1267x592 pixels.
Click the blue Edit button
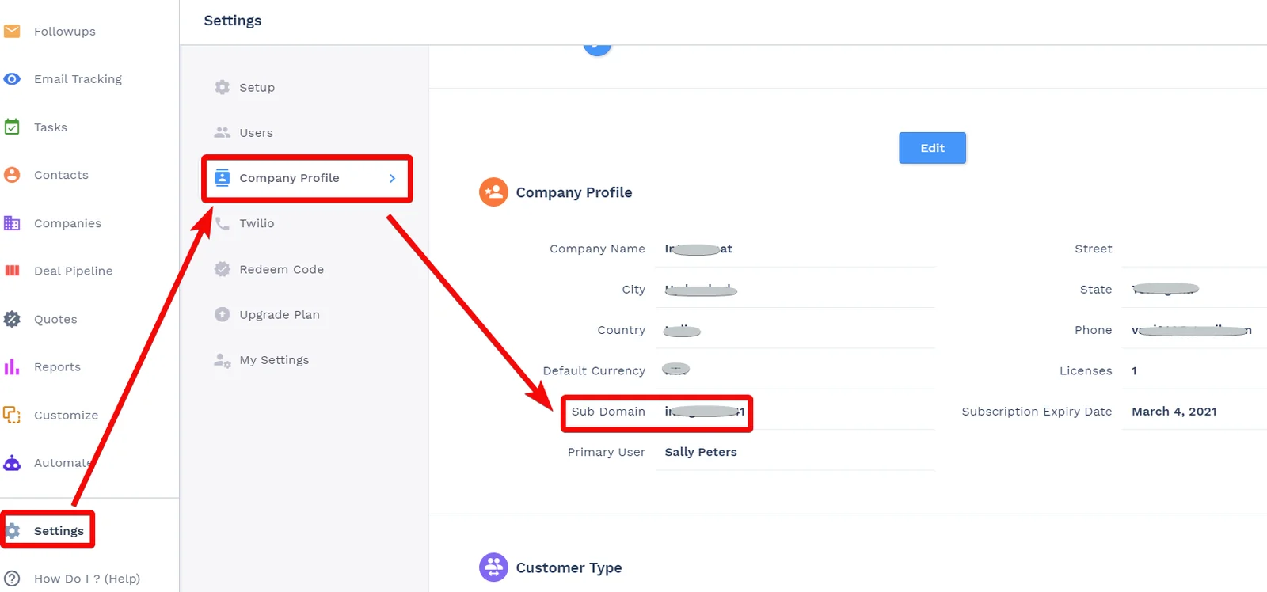pyautogui.click(x=932, y=148)
